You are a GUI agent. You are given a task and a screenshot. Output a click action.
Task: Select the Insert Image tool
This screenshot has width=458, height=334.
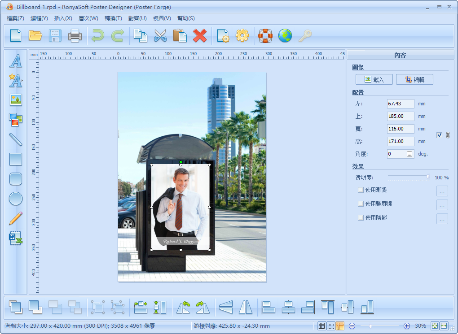pos(16,100)
